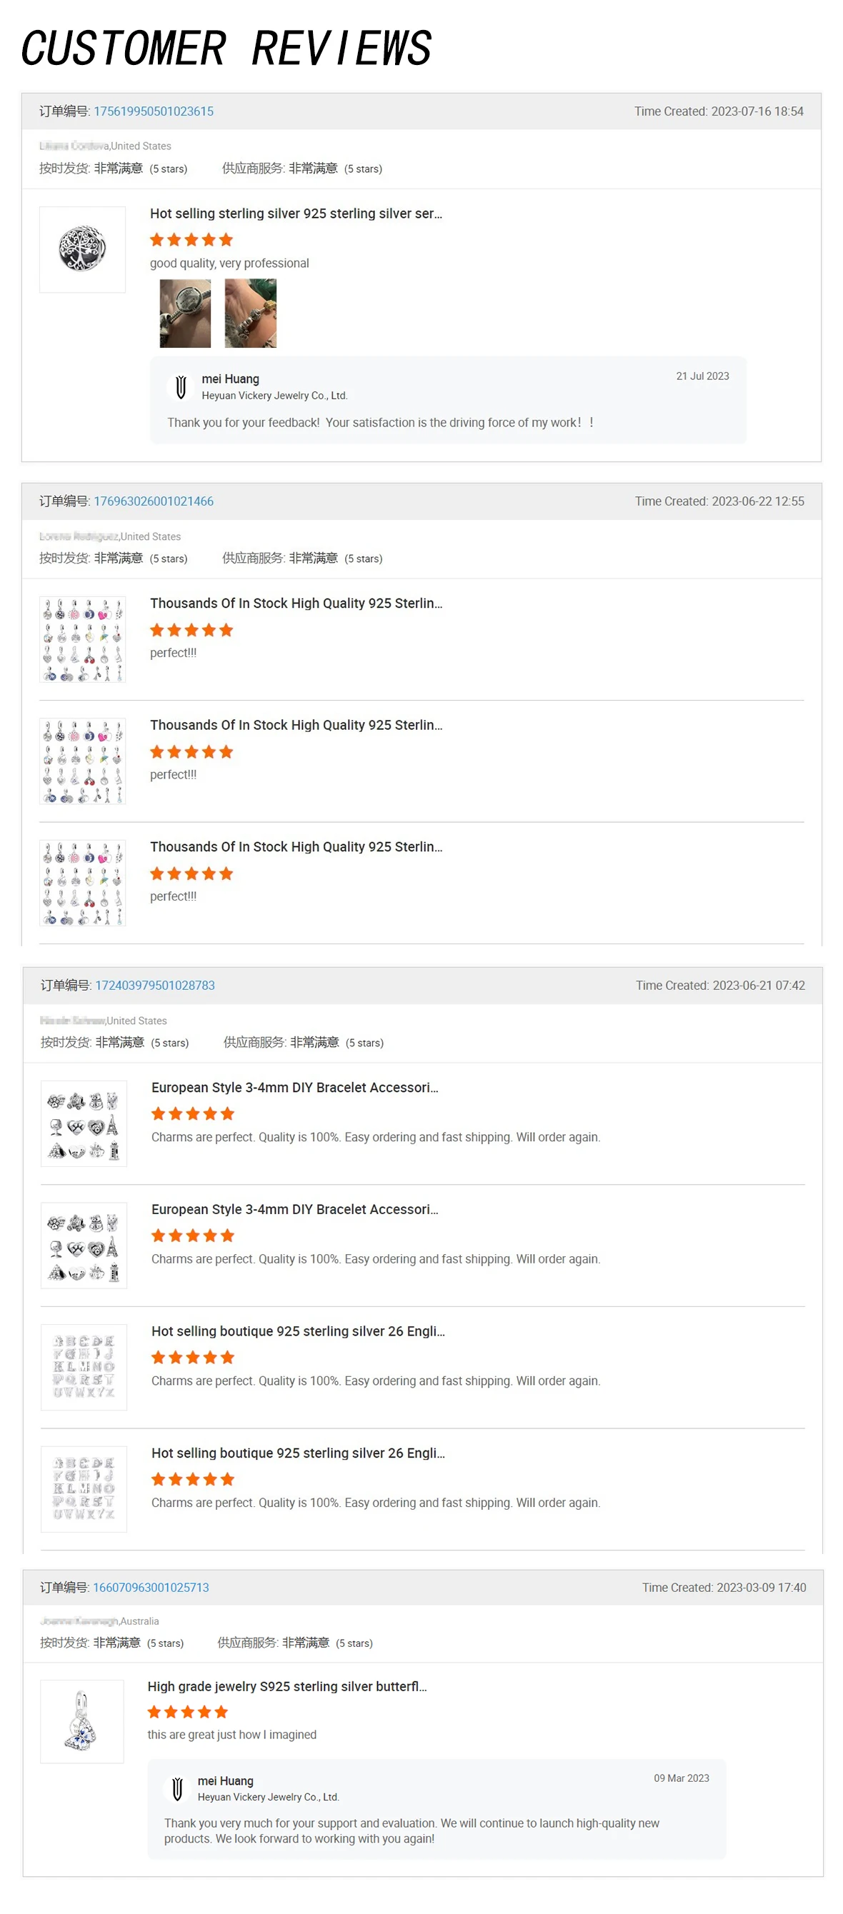Open first 'European Style 3-4mm DIY Bracelet' title

pyautogui.click(x=295, y=1088)
